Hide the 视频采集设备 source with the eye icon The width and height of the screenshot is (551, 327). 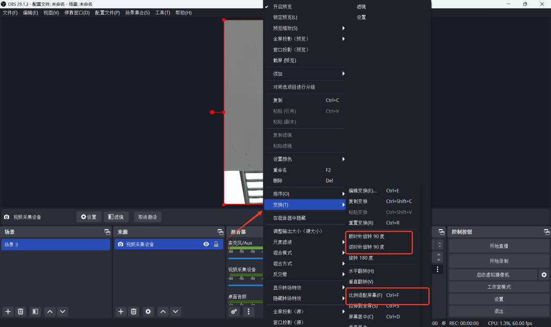pyautogui.click(x=207, y=244)
